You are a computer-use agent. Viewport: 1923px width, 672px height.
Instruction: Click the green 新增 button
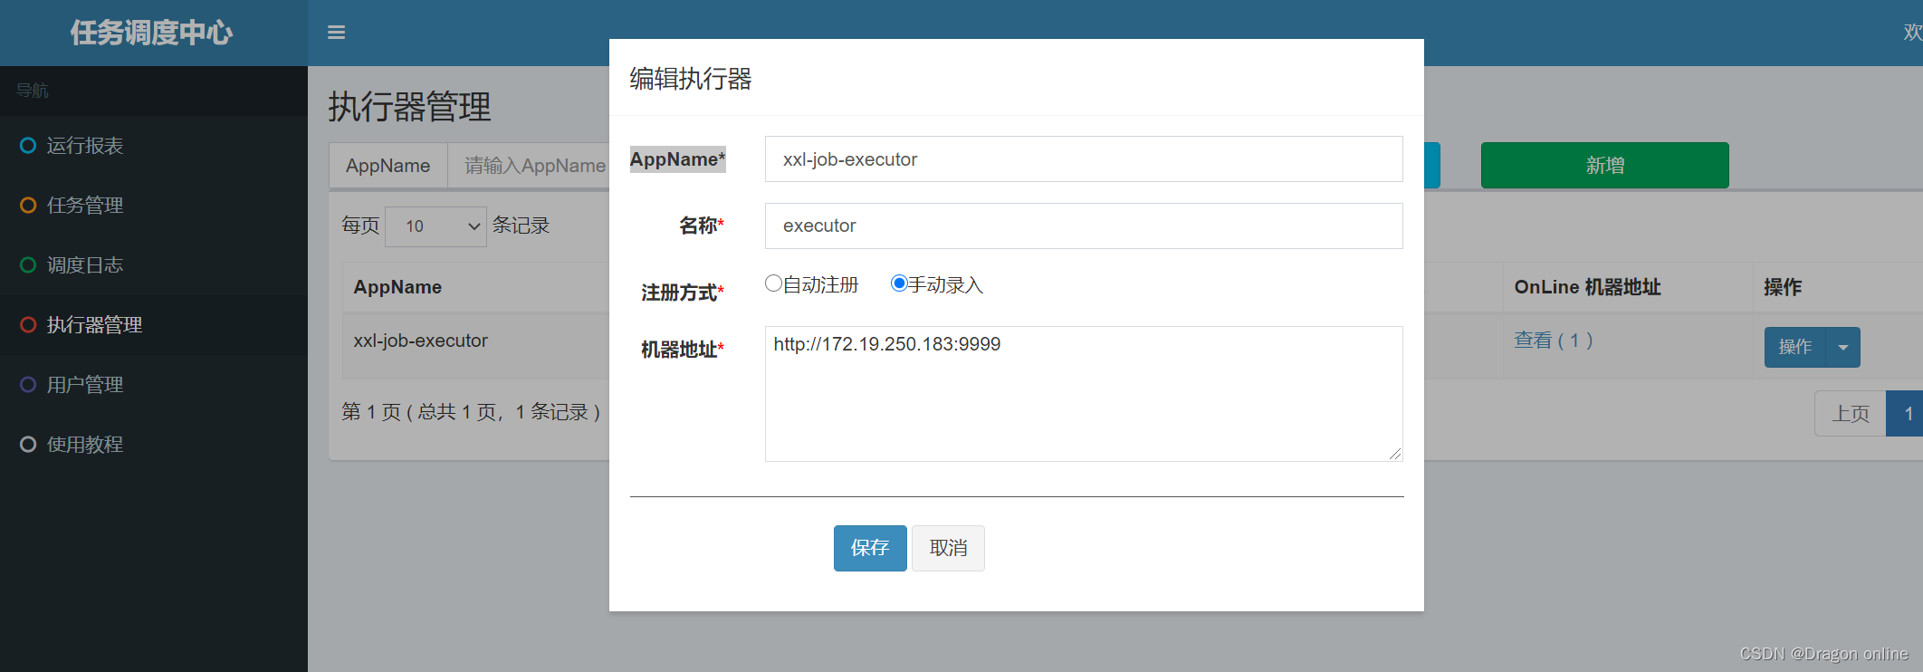[x=1605, y=165]
